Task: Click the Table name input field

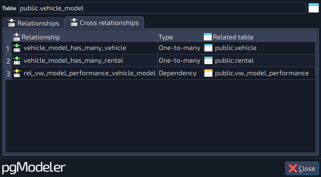Action: pos(162,8)
